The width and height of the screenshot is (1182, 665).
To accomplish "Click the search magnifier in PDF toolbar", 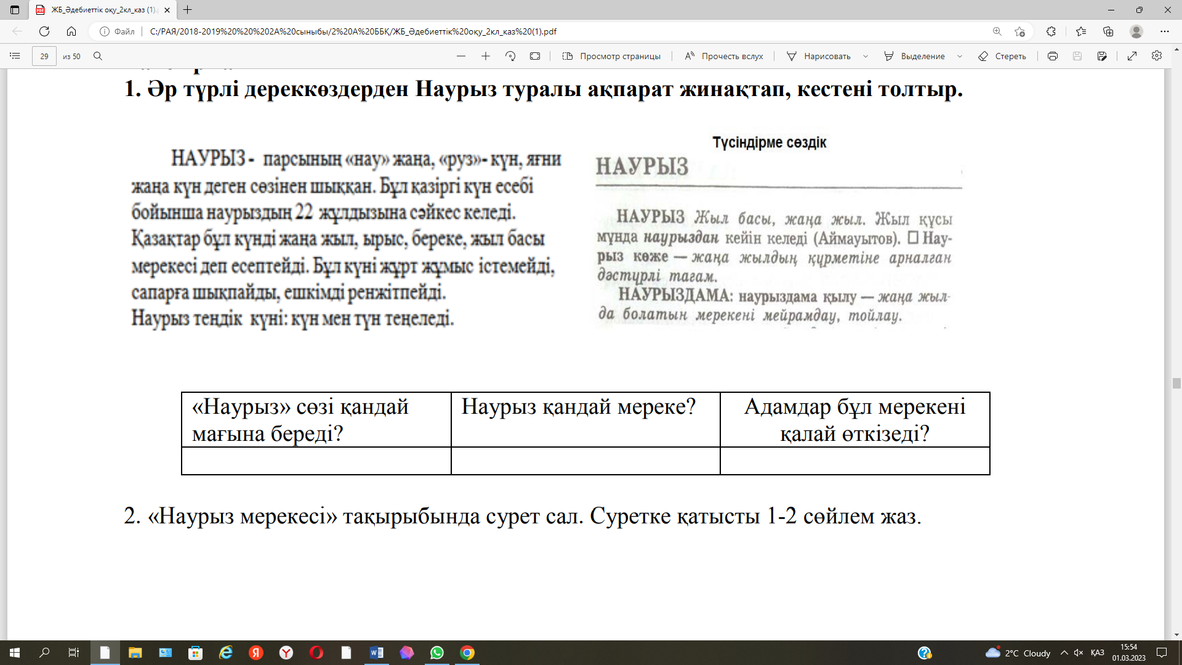I will [98, 56].
